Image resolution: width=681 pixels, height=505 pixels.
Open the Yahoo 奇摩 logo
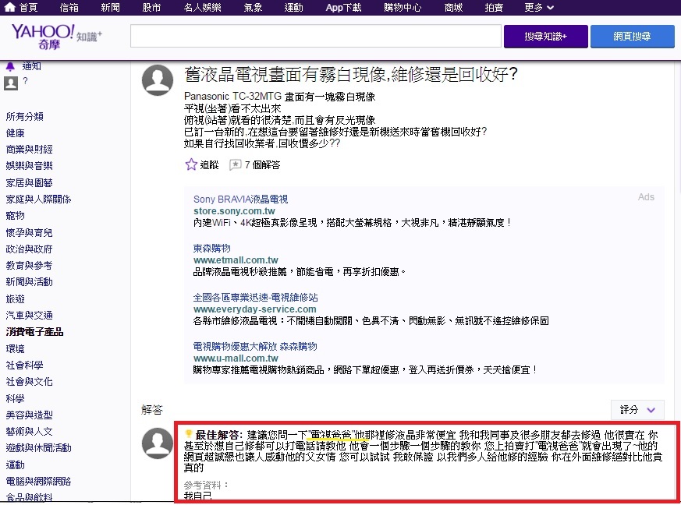point(43,37)
